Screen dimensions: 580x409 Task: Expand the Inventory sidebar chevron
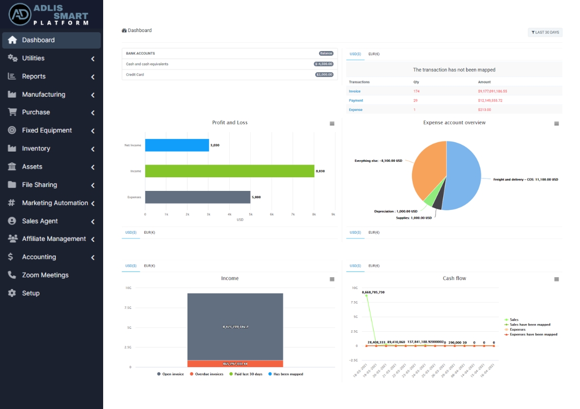coord(92,149)
